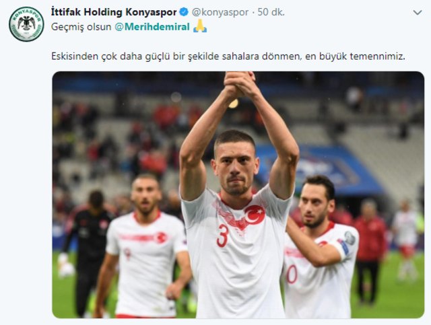Open İttifak Holding Konyaspor display name

tap(114, 12)
